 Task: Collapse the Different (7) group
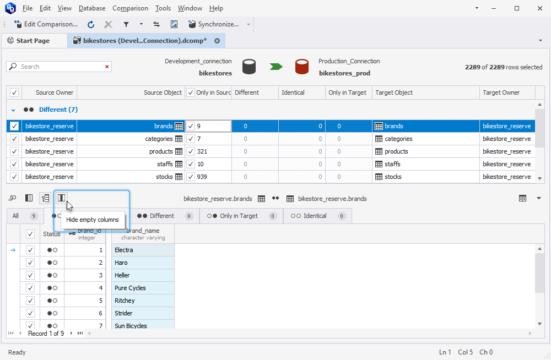pyautogui.click(x=13, y=110)
